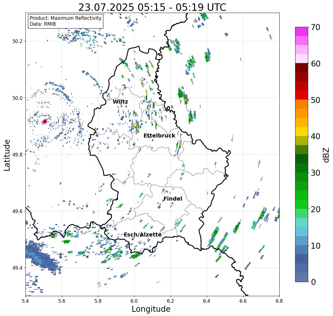Click the colorbar tick label 30
Screen dimensions: 333x316
point(315,173)
